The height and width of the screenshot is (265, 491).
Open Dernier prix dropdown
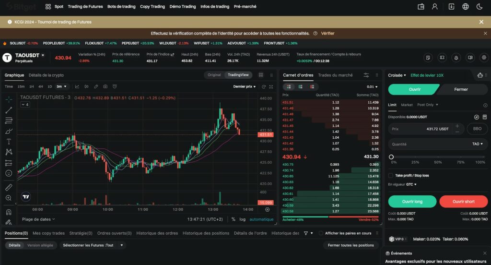coord(244,86)
